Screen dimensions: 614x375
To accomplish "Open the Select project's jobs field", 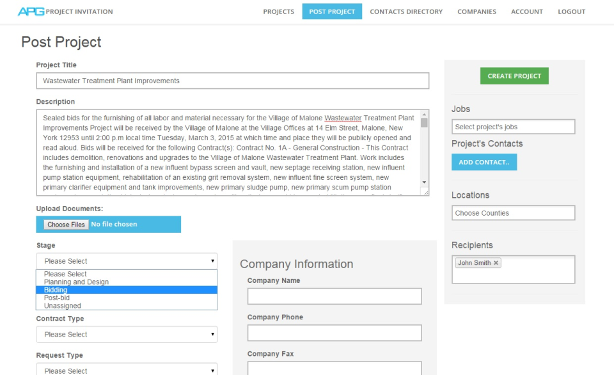I will 514,127.
